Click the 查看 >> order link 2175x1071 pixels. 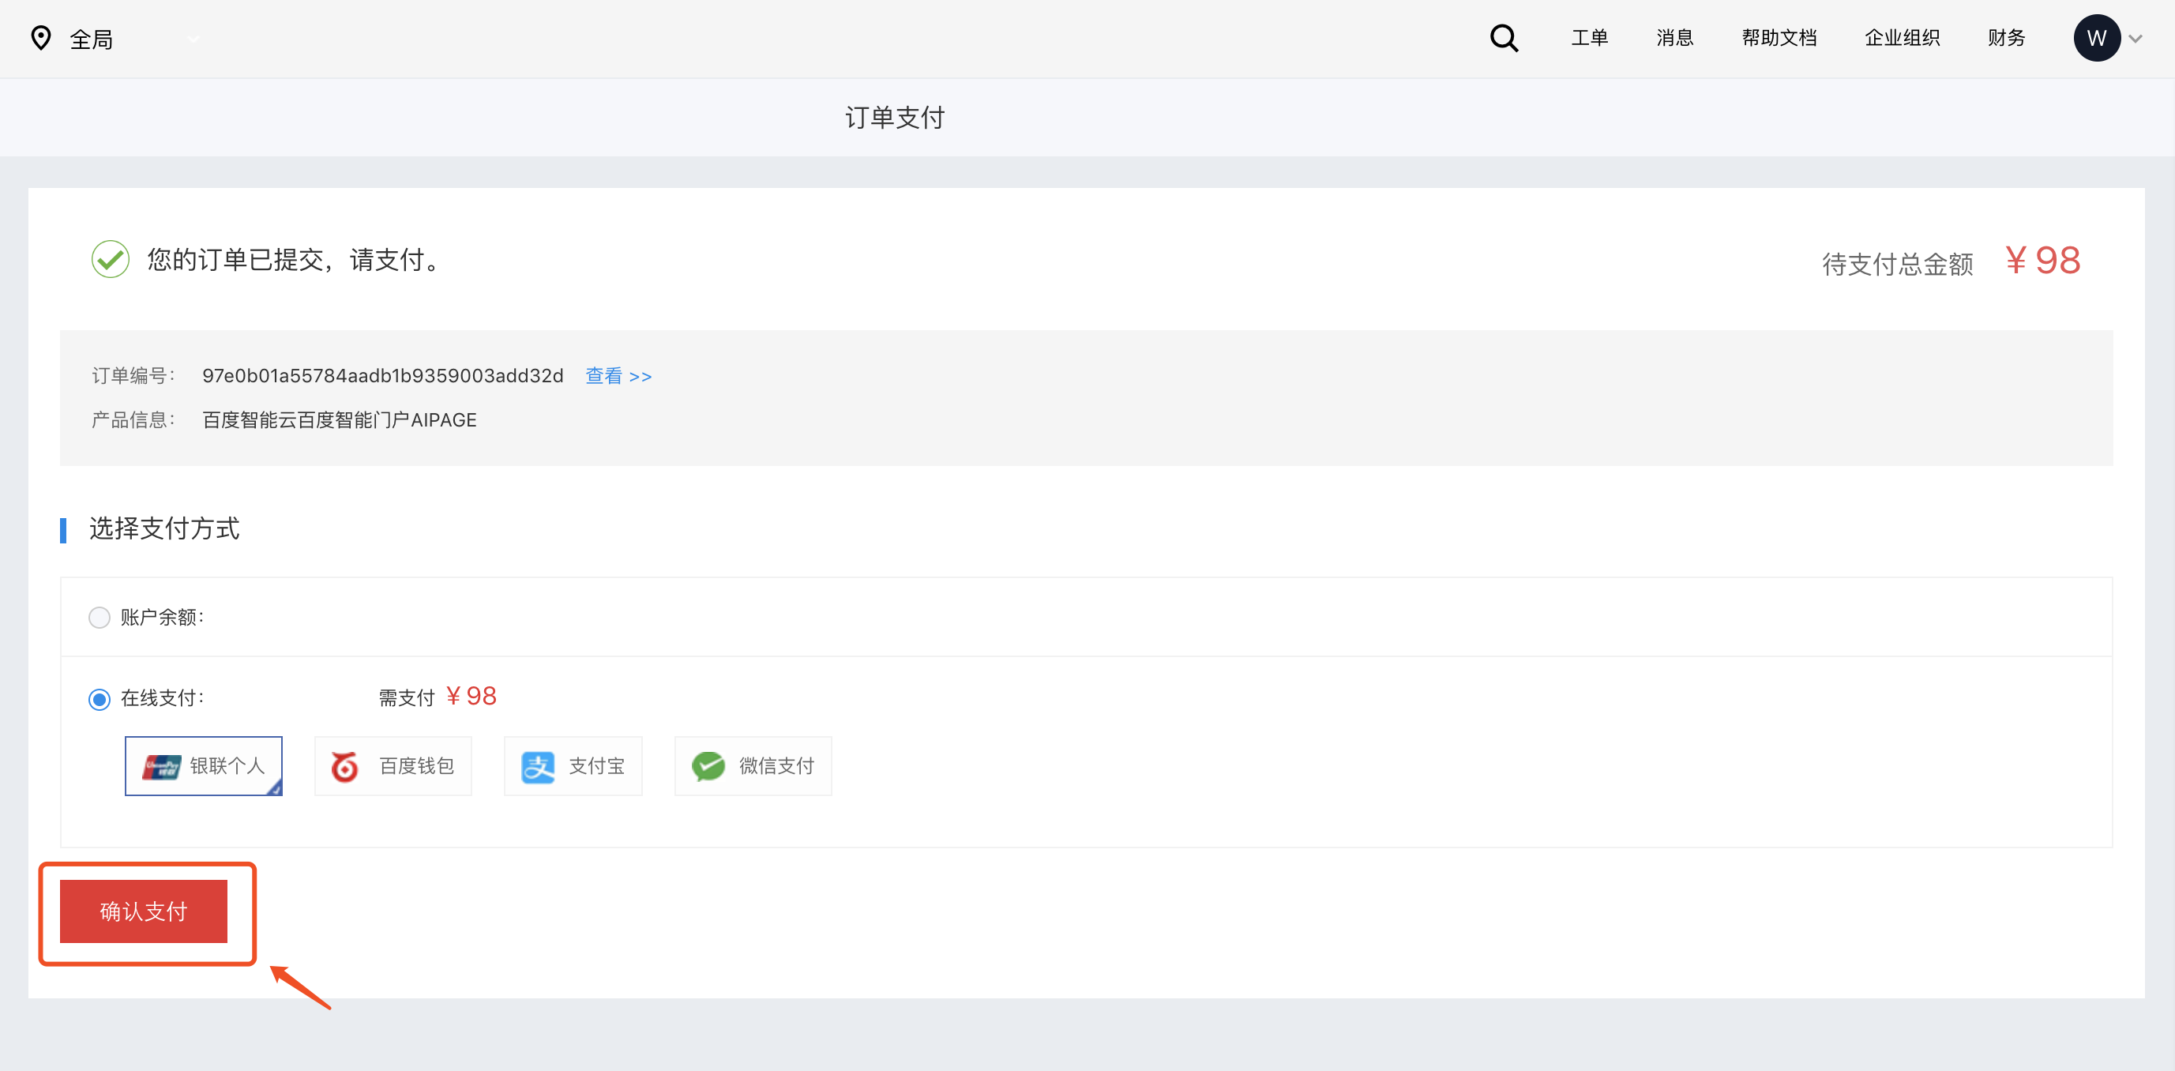(618, 376)
